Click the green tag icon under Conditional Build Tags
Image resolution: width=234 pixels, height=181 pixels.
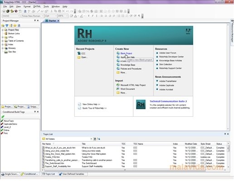(x=3, y=116)
